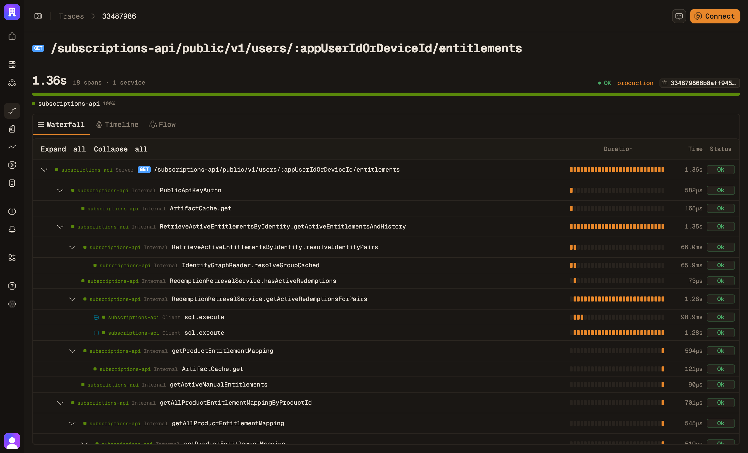Click the 66.0ms time value

tap(691, 247)
